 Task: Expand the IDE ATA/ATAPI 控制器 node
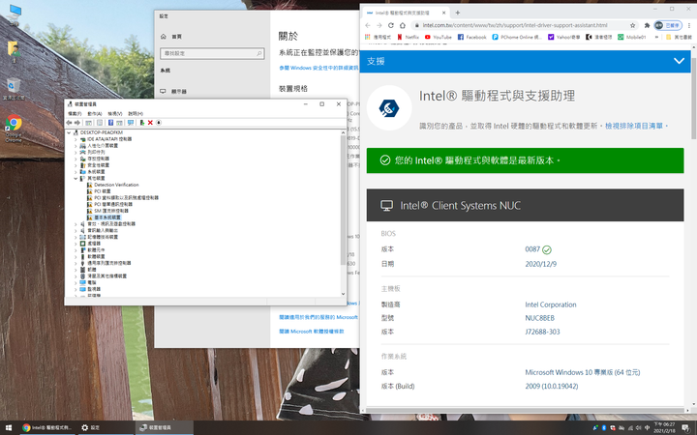(76, 139)
